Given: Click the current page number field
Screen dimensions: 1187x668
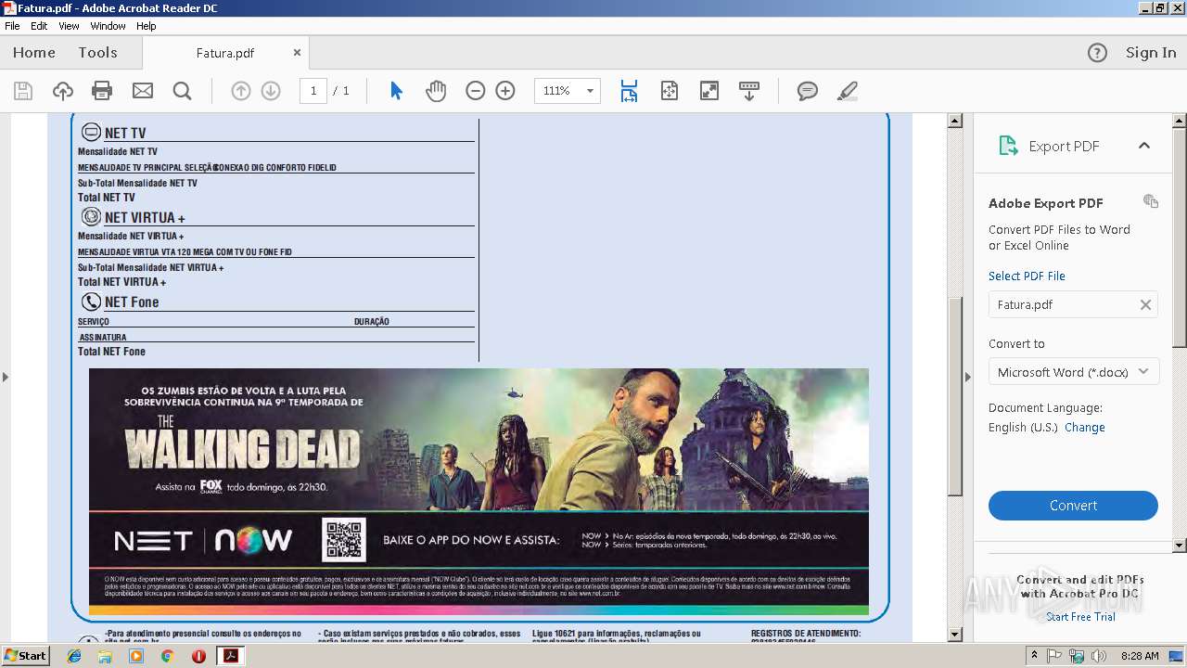Looking at the screenshot, I should point(313,91).
